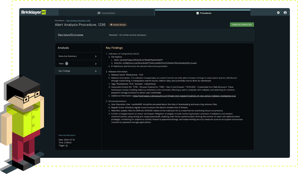Image resolution: width=298 pixels, height=174 pixels.
Task: Click the Human Review badge icon
Action: click(x=112, y=25)
